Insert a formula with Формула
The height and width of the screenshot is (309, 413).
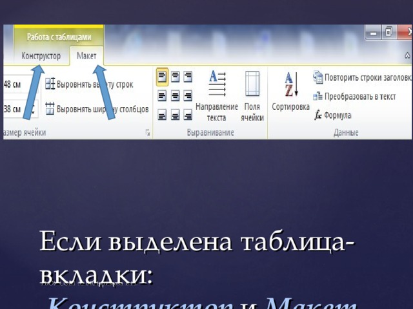(332, 115)
